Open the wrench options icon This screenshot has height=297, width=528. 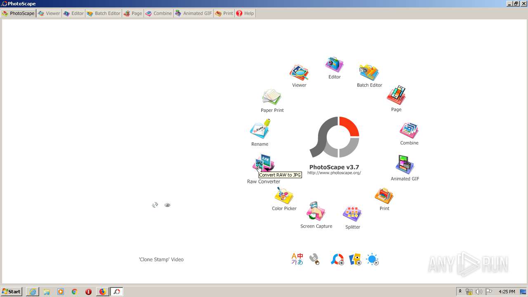314,259
